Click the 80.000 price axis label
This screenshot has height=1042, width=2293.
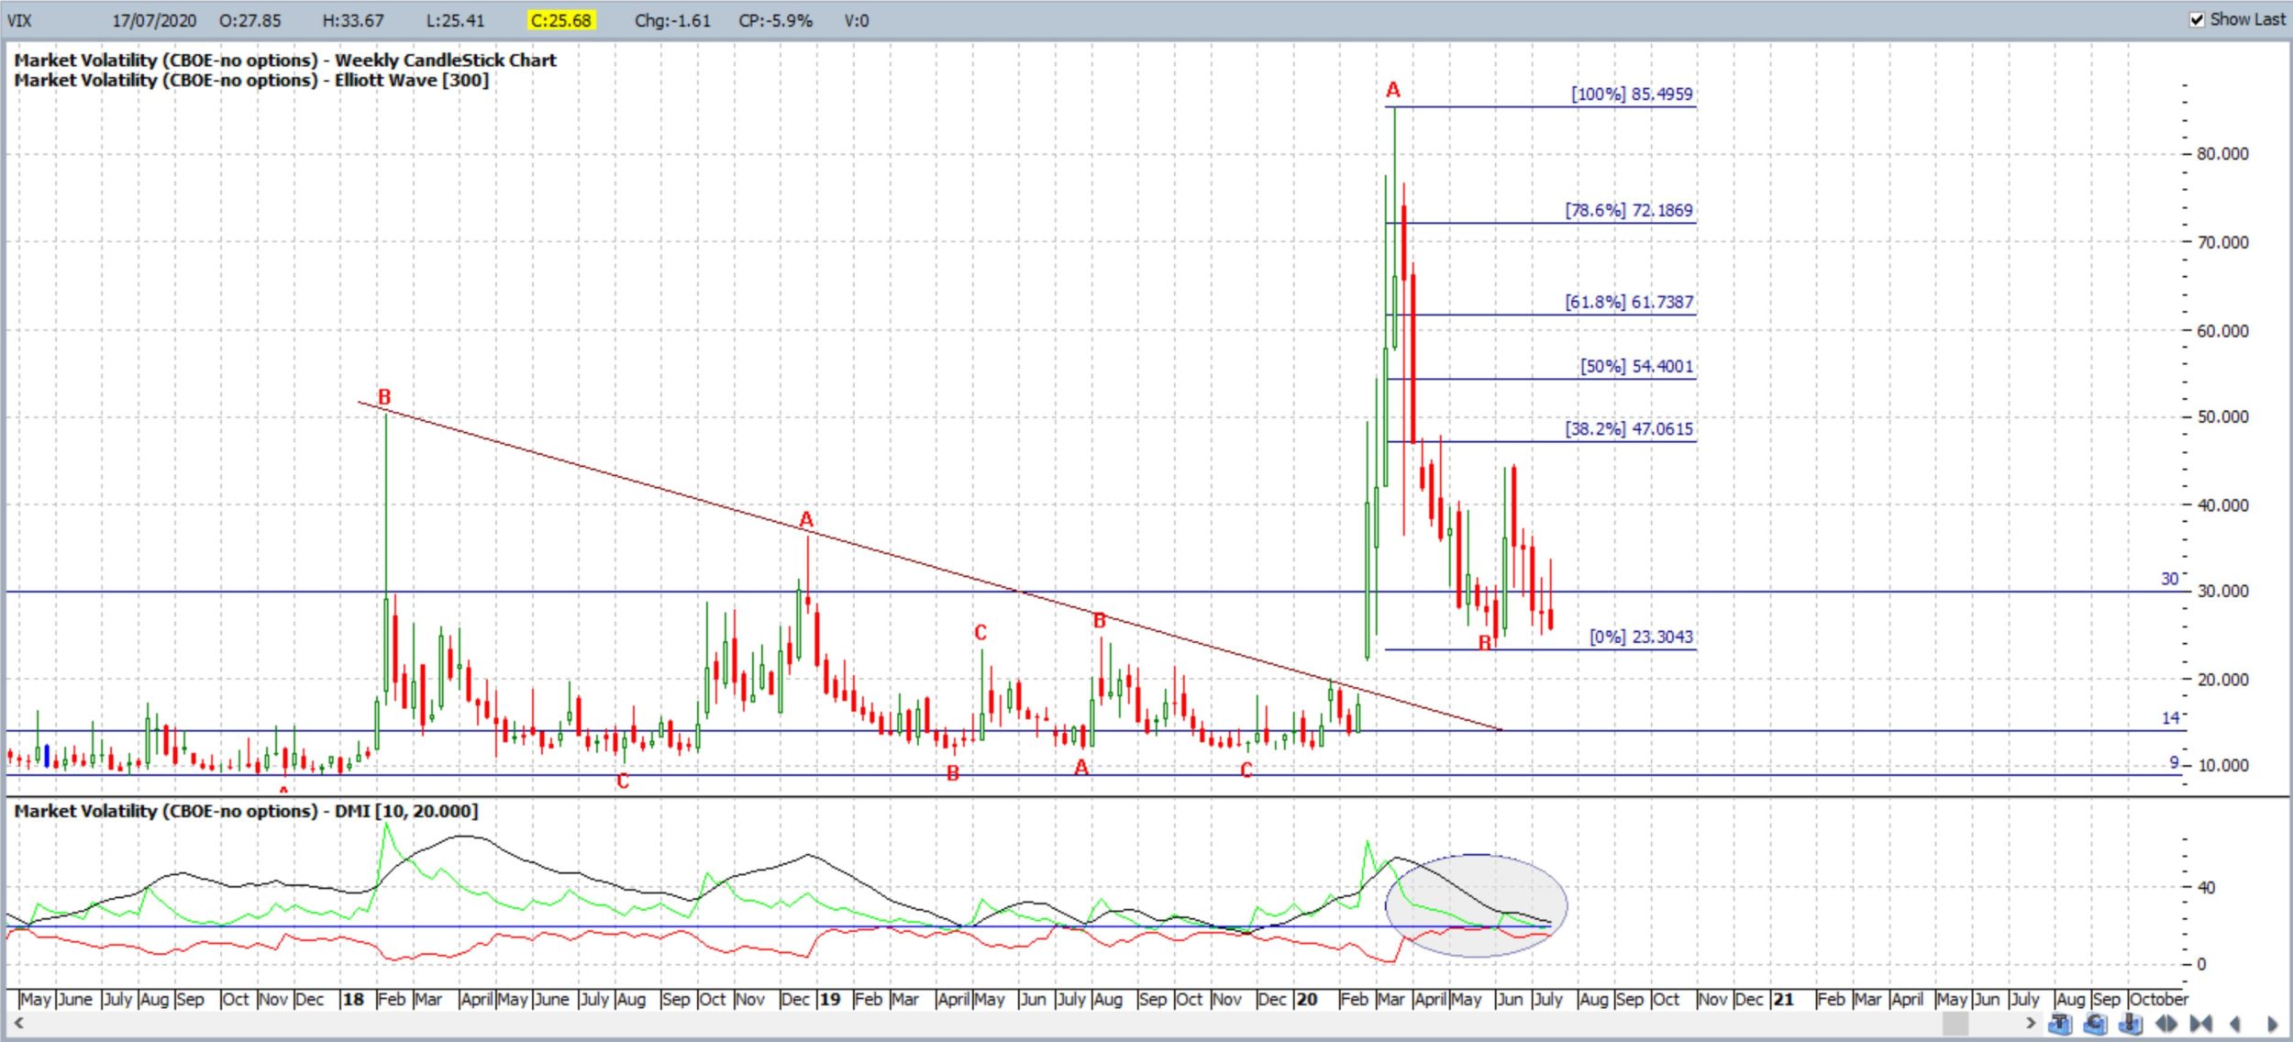2222,153
